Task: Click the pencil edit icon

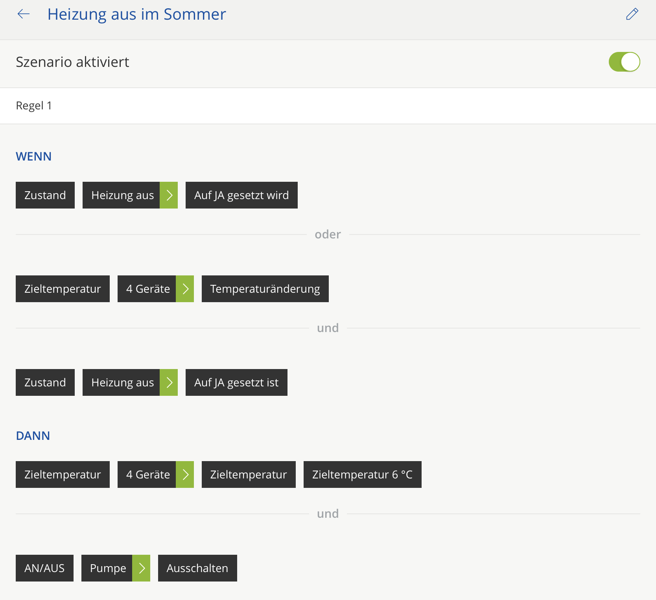Action: (632, 14)
